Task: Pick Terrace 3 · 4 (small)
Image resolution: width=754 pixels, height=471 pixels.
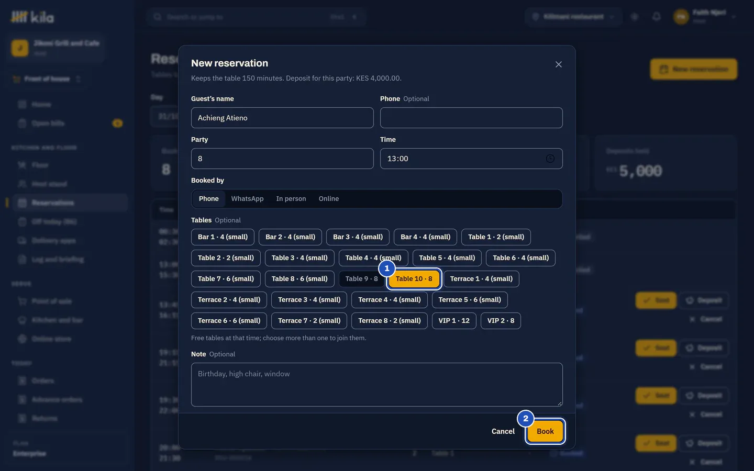Action: [x=309, y=300]
